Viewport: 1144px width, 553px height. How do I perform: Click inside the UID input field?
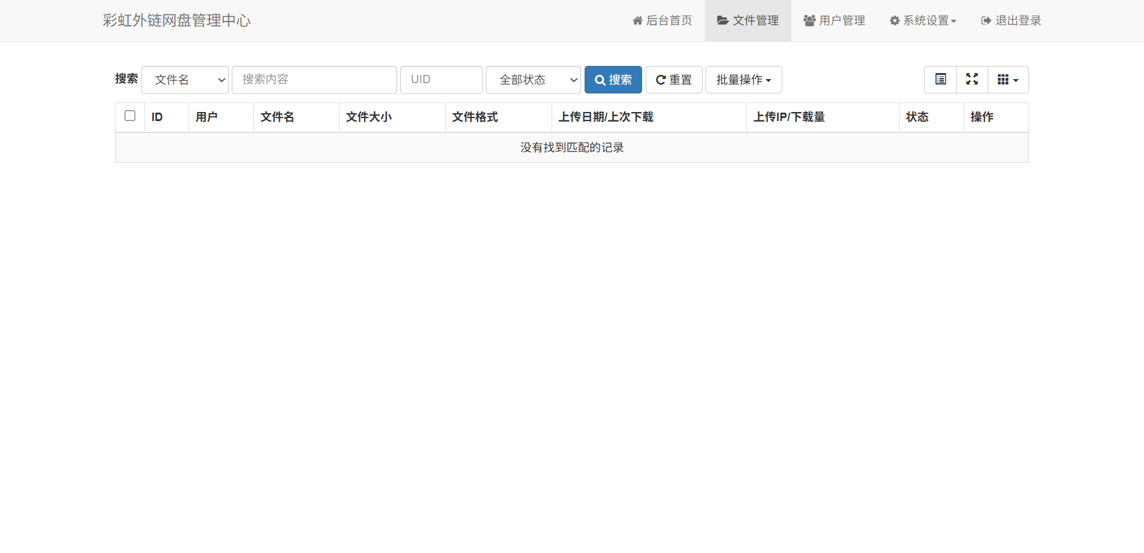click(441, 79)
